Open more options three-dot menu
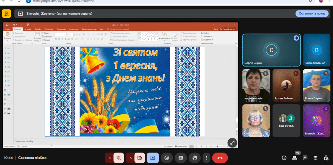 (x=206, y=158)
